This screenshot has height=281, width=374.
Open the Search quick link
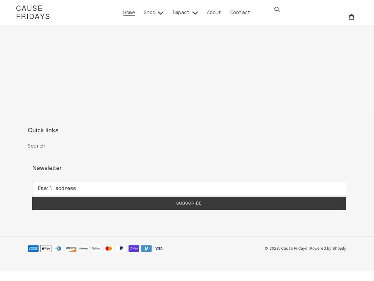(37, 146)
